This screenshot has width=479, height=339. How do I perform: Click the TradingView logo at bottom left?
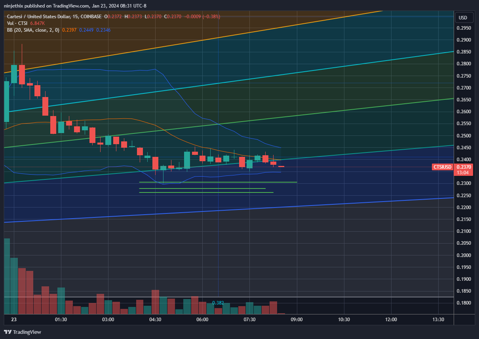click(x=23, y=332)
